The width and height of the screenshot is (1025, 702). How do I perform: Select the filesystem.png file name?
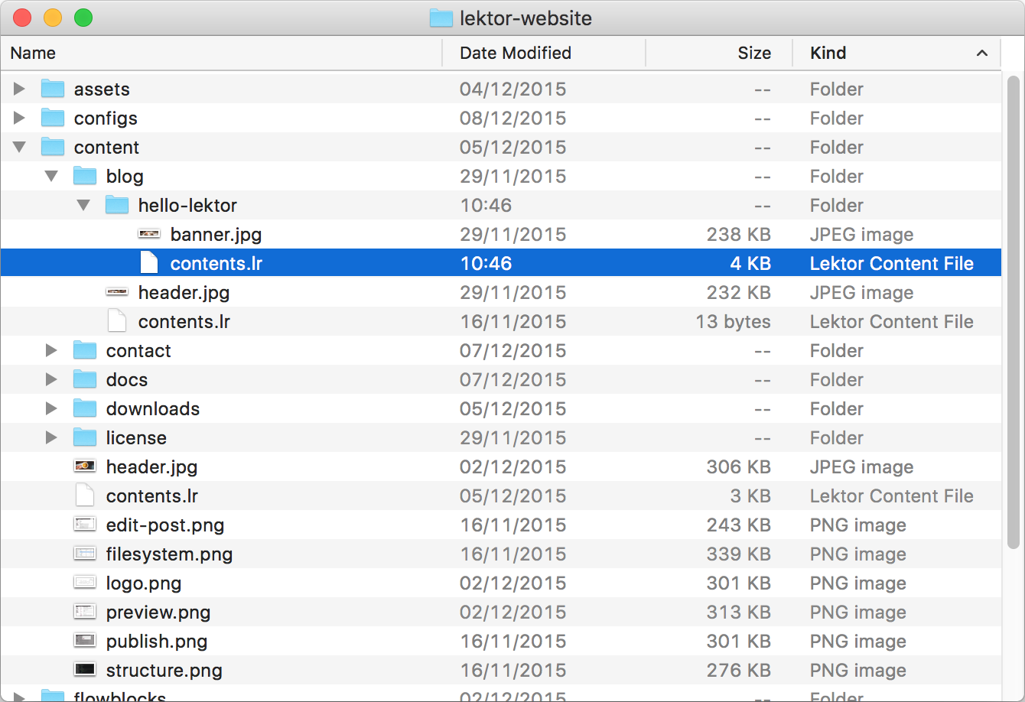[x=169, y=554]
